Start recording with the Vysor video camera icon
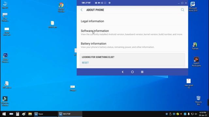Image resolution: width=209 pixels, height=117 pixels. tap(99, 3)
